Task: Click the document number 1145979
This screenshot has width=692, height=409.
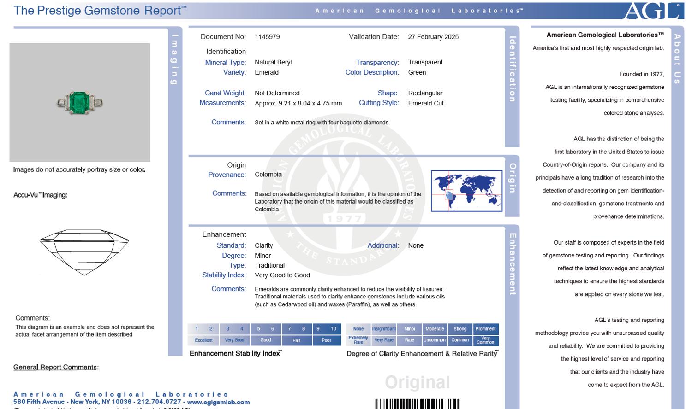Action: pyautogui.click(x=267, y=37)
